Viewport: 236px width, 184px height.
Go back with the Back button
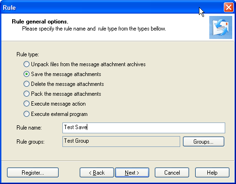(x=97, y=173)
